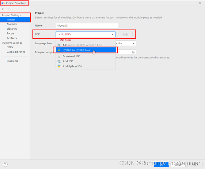Click the folder icon beside OpenJDK 14
This screenshot has width=205, height=169.
pos(59,45)
